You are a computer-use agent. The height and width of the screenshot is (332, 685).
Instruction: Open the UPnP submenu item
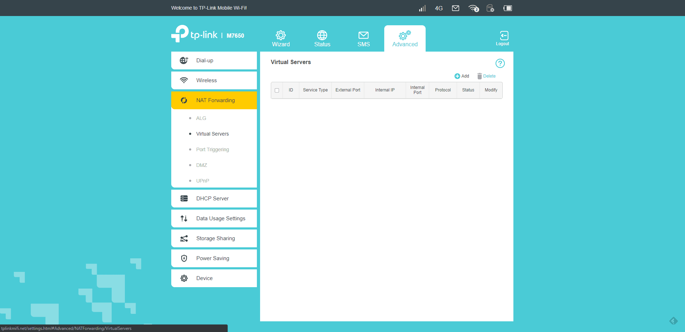[x=203, y=181]
